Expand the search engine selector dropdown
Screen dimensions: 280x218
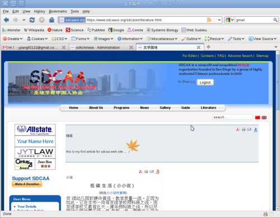pos(230,20)
